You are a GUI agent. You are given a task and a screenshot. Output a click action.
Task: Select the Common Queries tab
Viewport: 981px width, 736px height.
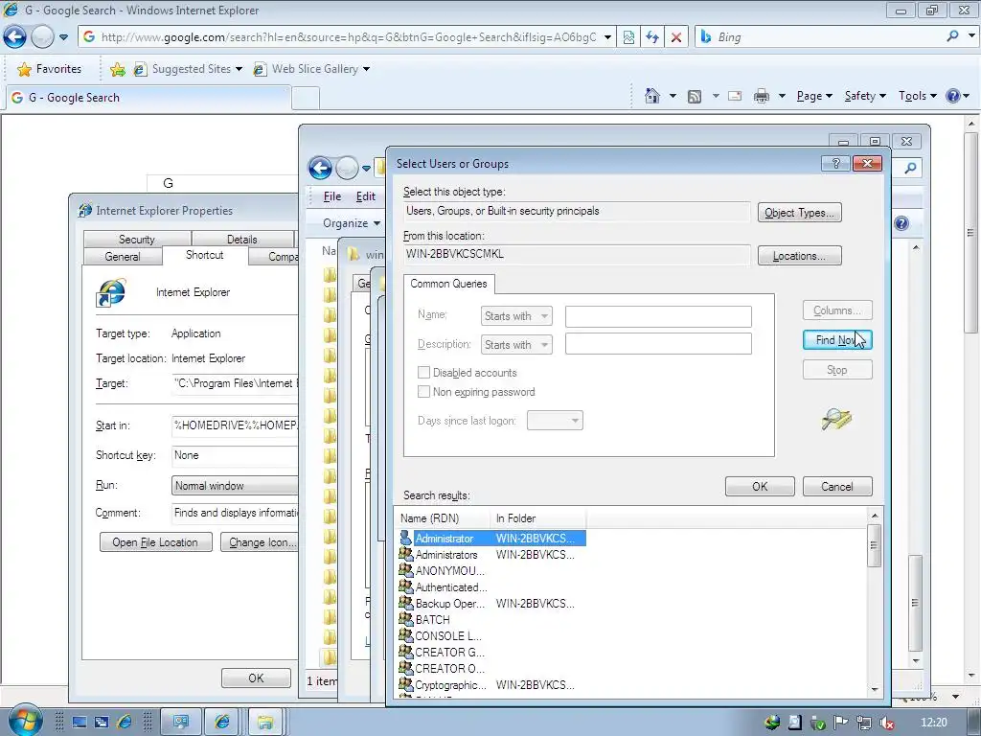click(448, 284)
